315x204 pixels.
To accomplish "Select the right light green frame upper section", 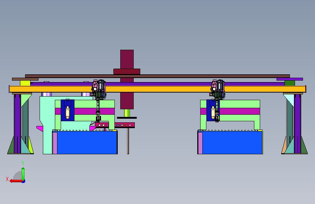I will tap(240, 104).
